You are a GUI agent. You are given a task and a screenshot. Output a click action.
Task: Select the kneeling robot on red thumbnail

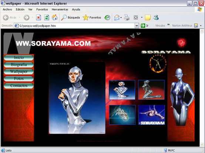[x=151, y=90]
